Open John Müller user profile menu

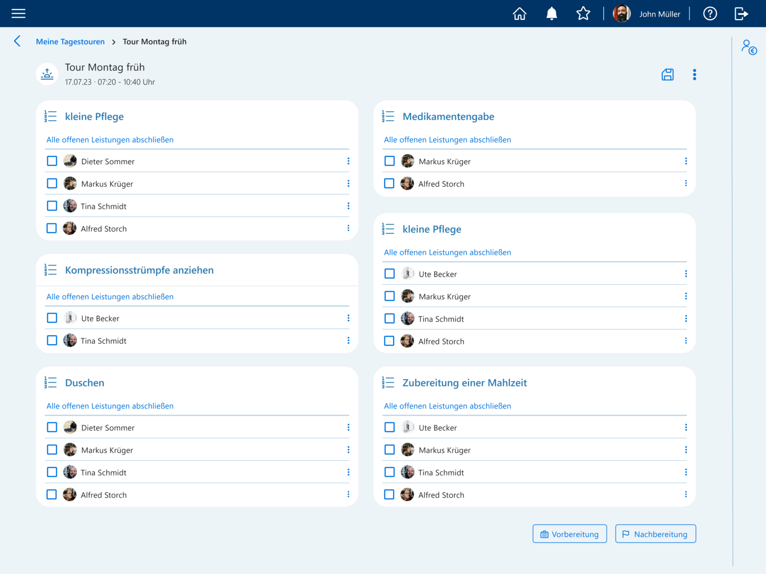(647, 14)
